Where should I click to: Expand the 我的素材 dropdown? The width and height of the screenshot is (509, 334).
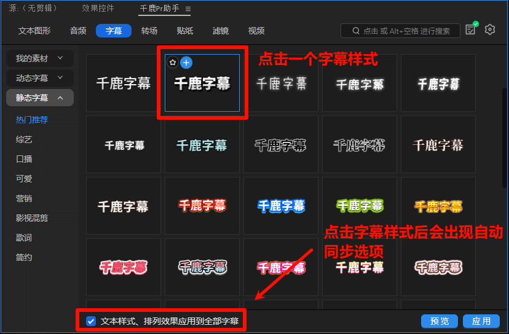[x=40, y=58]
